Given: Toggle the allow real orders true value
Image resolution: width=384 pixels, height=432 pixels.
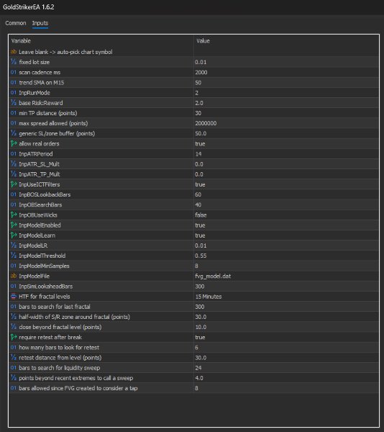Looking at the screenshot, I should pos(286,143).
